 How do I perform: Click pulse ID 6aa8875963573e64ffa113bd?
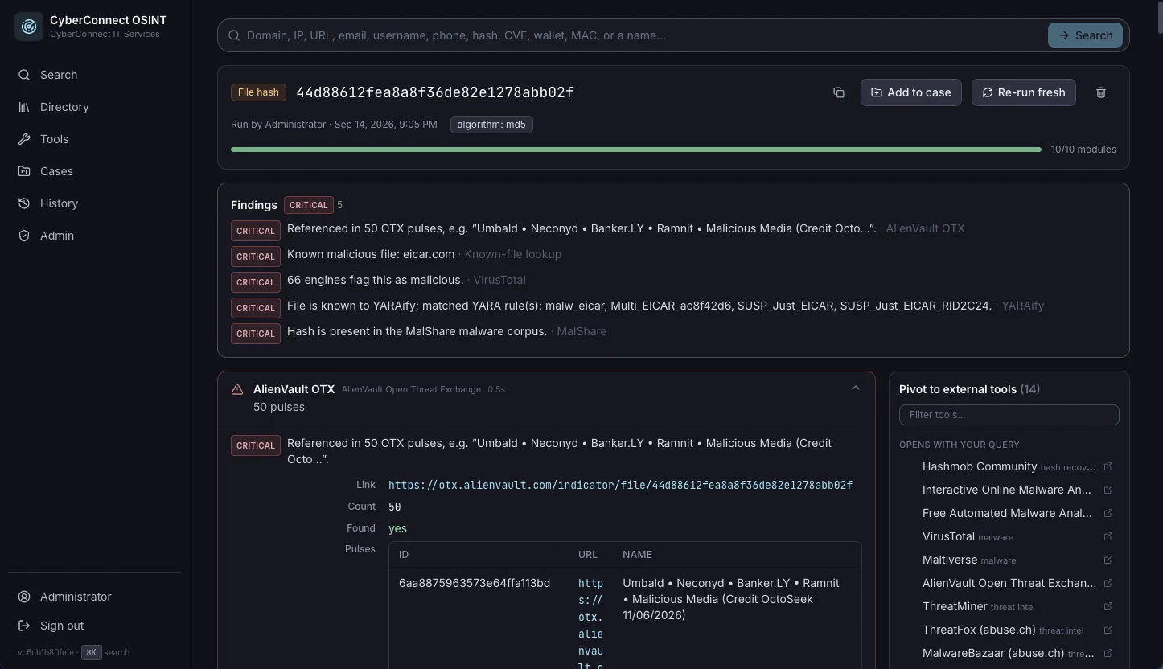coord(475,583)
